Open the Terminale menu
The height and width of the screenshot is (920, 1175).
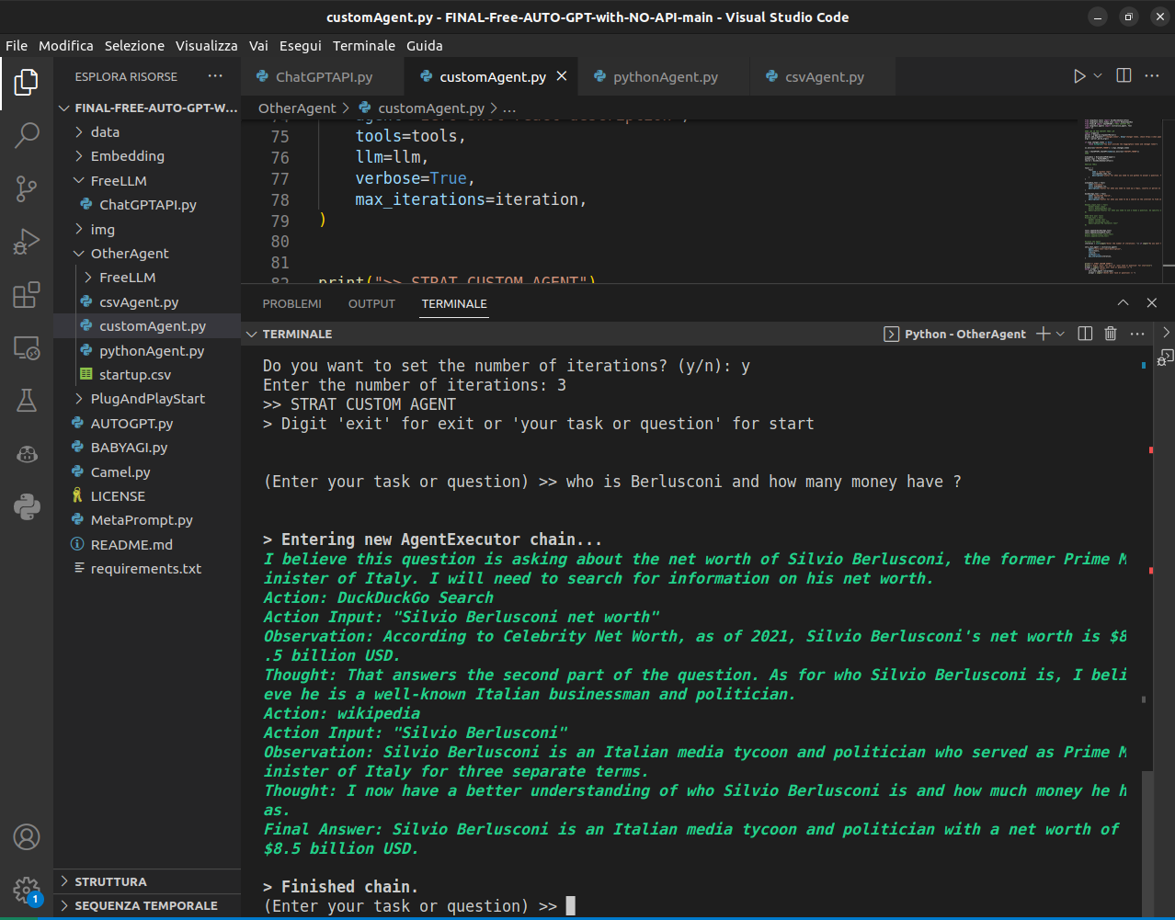(363, 45)
